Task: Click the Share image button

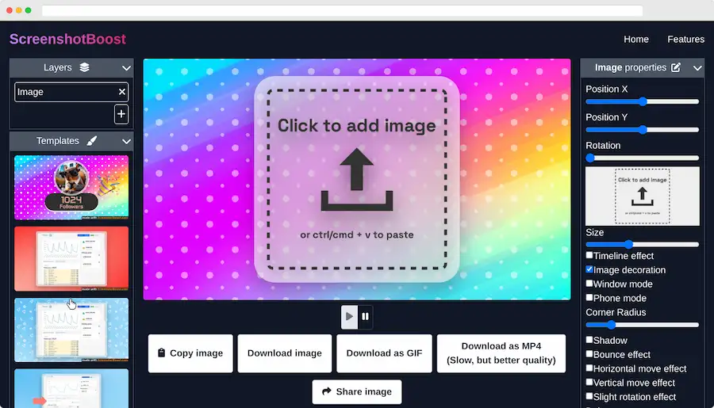Action: click(357, 391)
